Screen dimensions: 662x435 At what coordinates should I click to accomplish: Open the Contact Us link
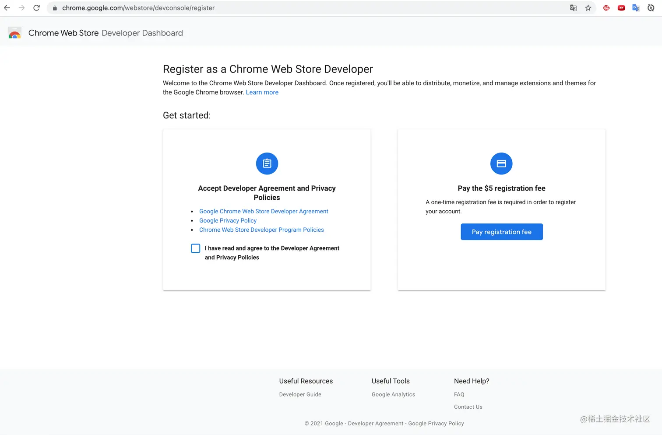click(x=468, y=407)
